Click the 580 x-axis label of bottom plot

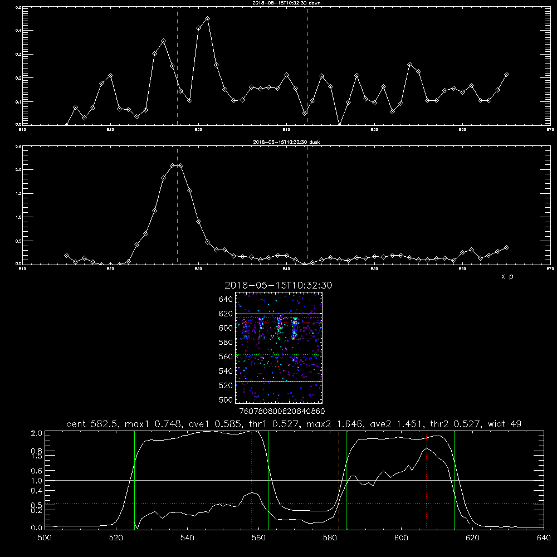pos(330,538)
